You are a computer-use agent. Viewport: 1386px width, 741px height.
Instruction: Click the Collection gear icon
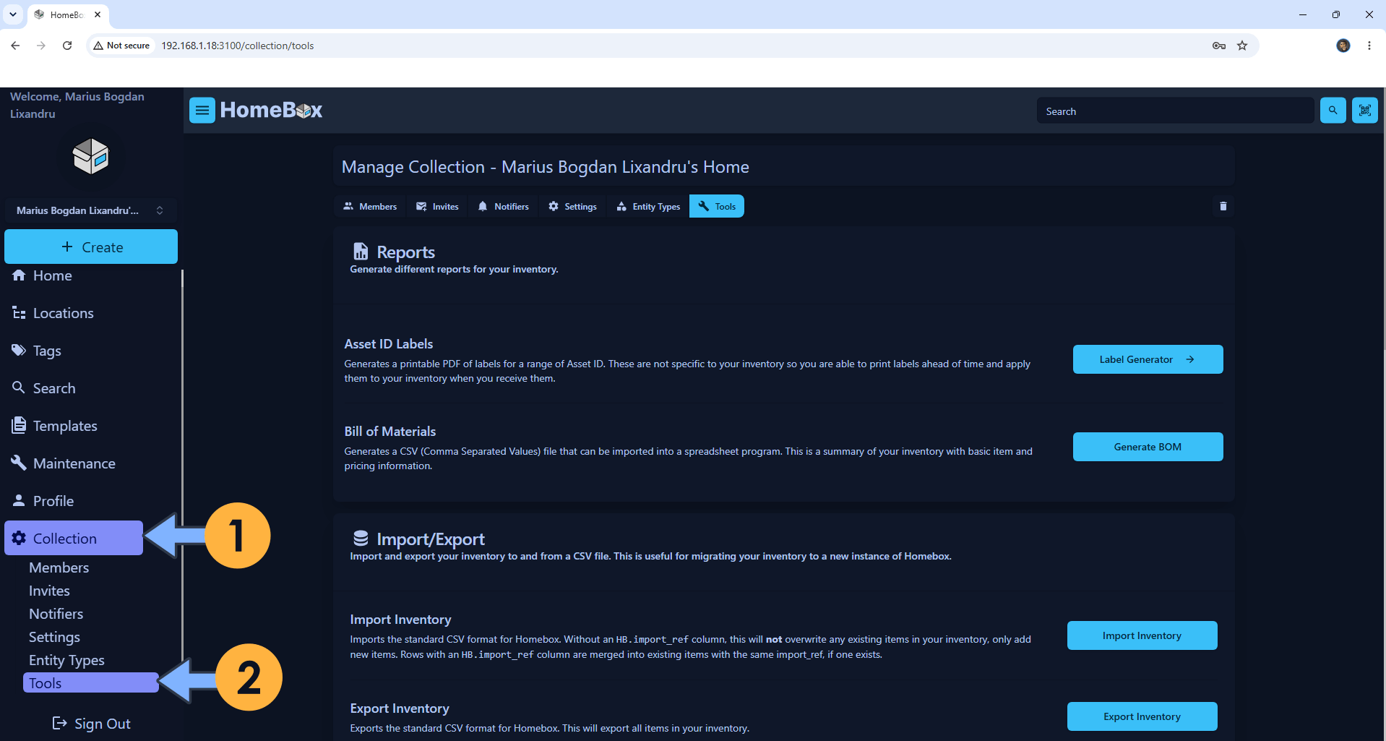click(19, 538)
